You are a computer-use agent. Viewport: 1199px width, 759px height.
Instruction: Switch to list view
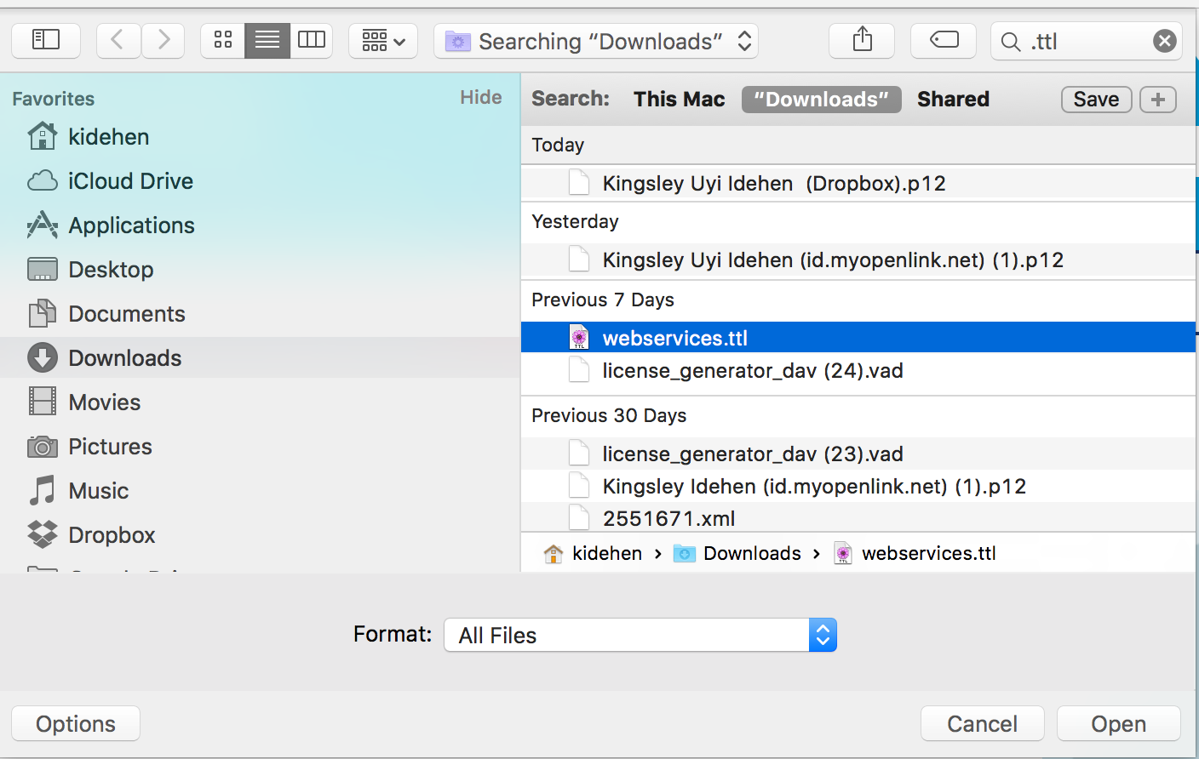(x=267, y=40)
